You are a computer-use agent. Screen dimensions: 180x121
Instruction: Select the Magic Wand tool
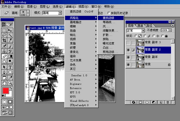(10, 35)
